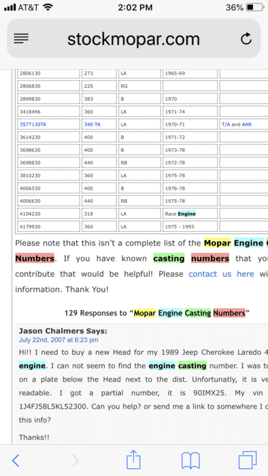Screen dimensions: 268x476
Task: Open the AAR link in the table
Action: 247,124
